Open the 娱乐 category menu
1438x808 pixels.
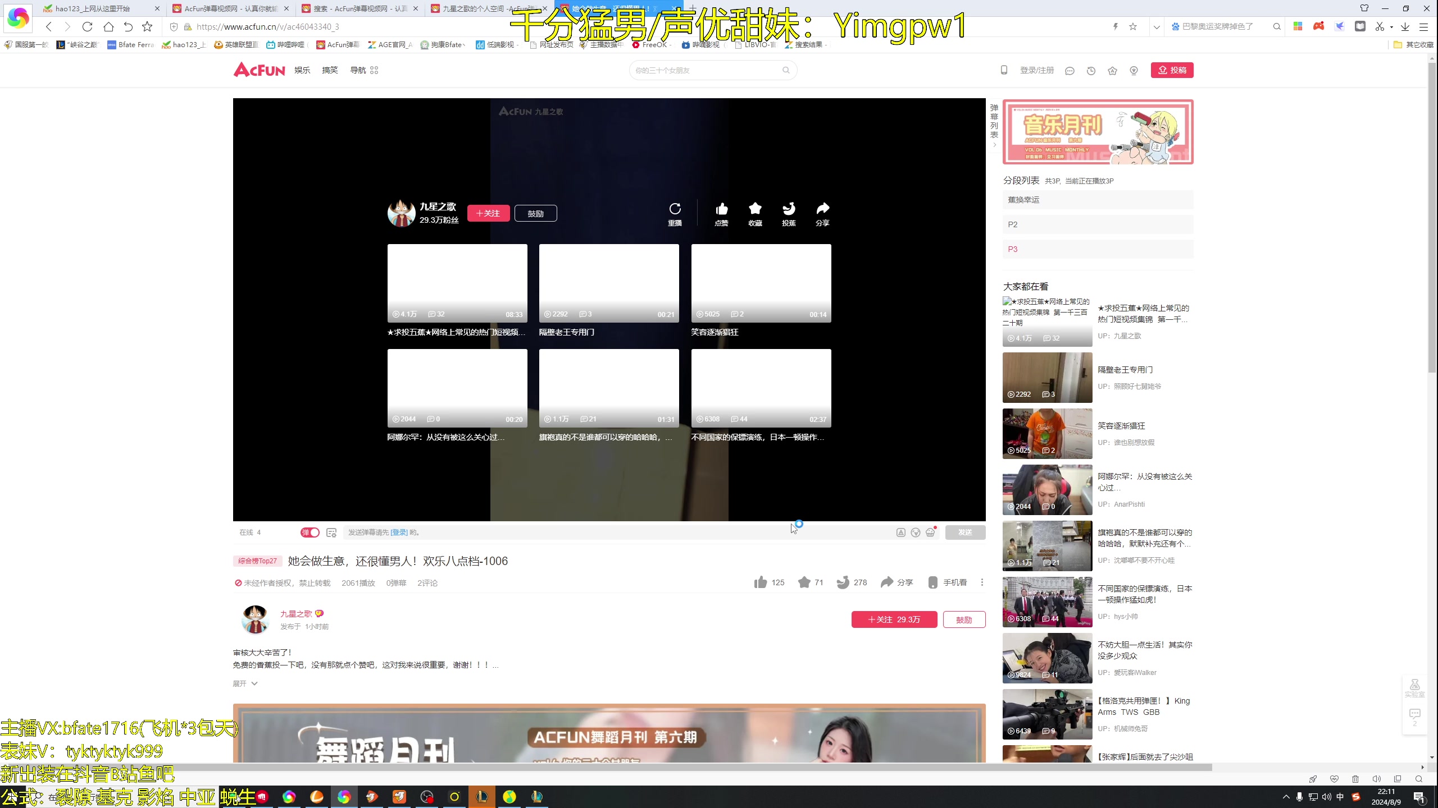[x=302, y=70]
